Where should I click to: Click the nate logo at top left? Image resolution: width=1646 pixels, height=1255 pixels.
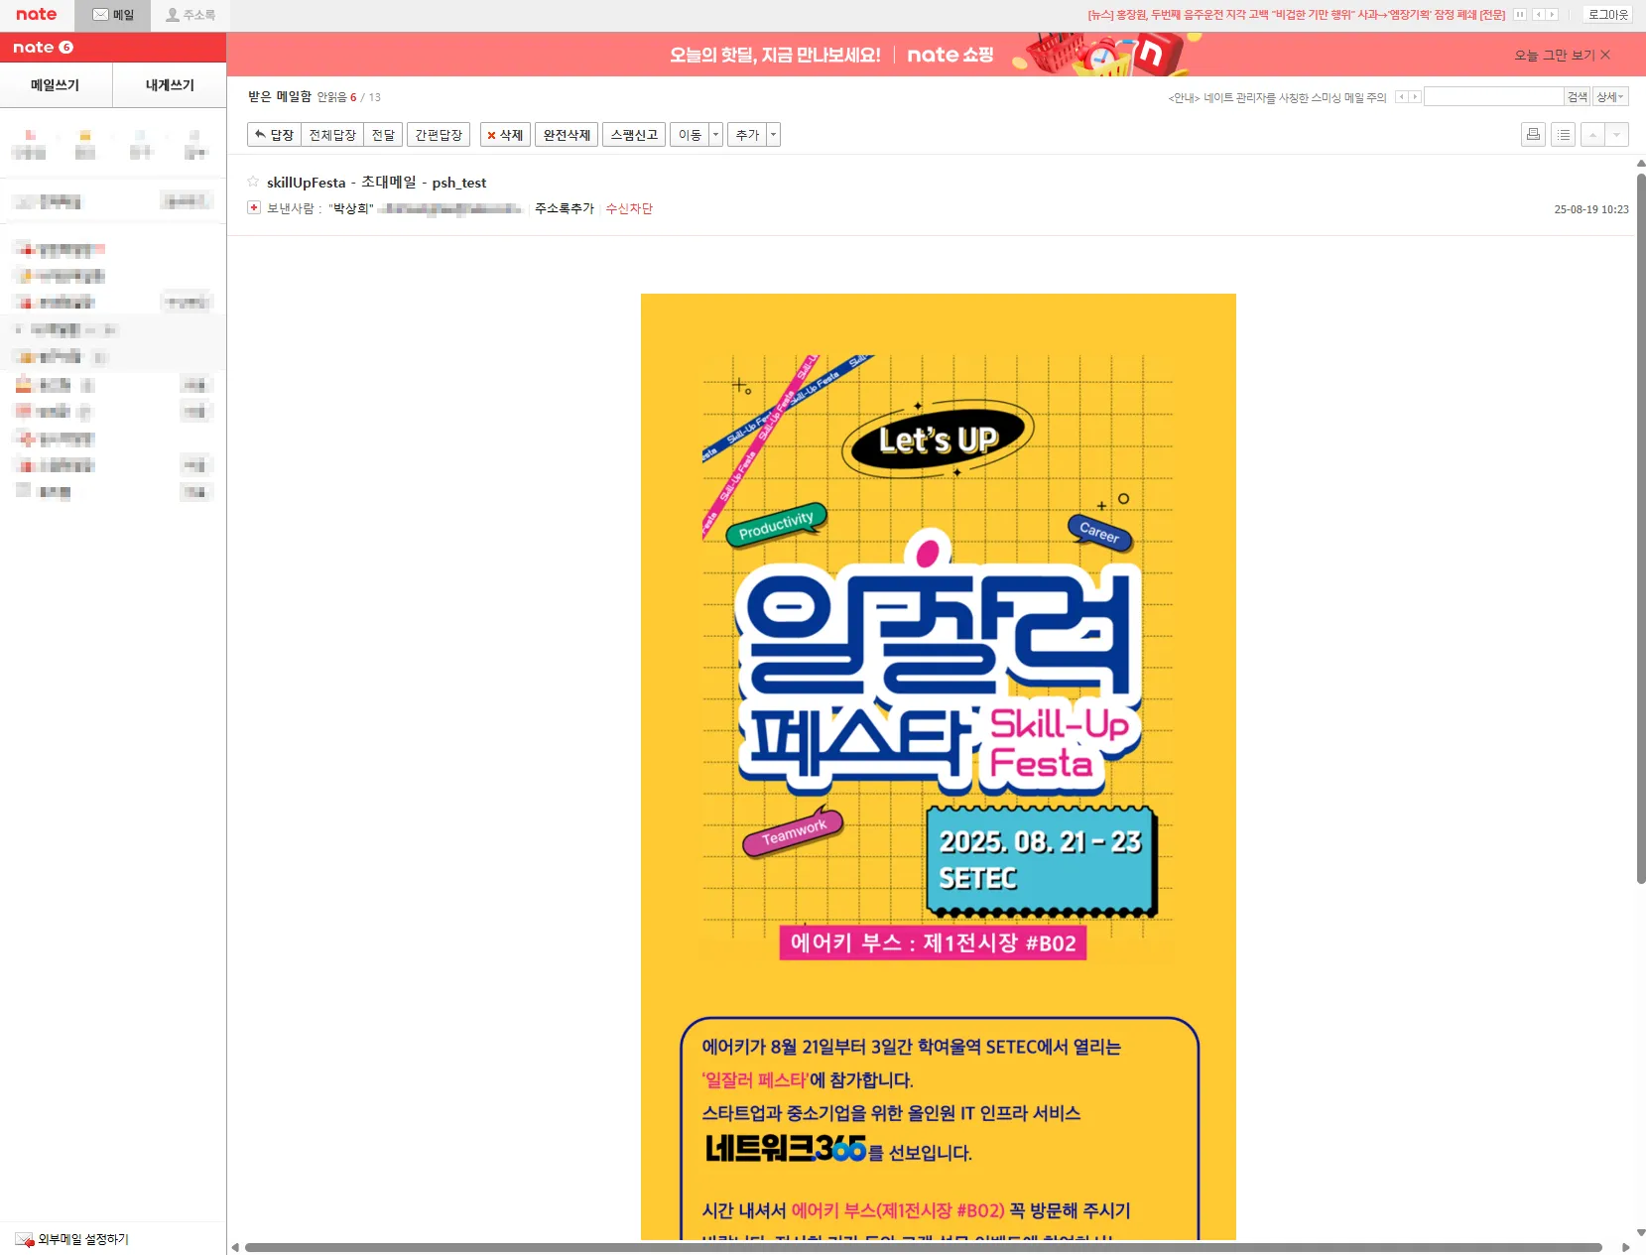(x=37, y=14)
